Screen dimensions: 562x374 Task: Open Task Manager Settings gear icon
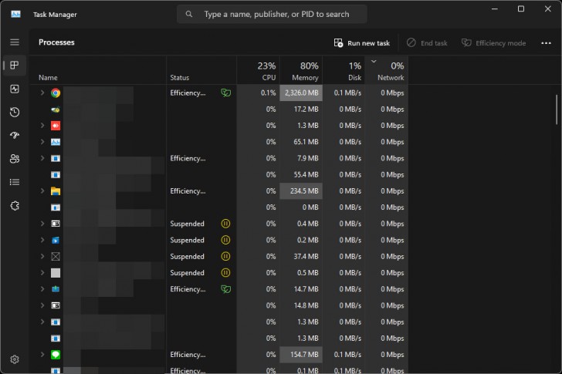point(15,359)
